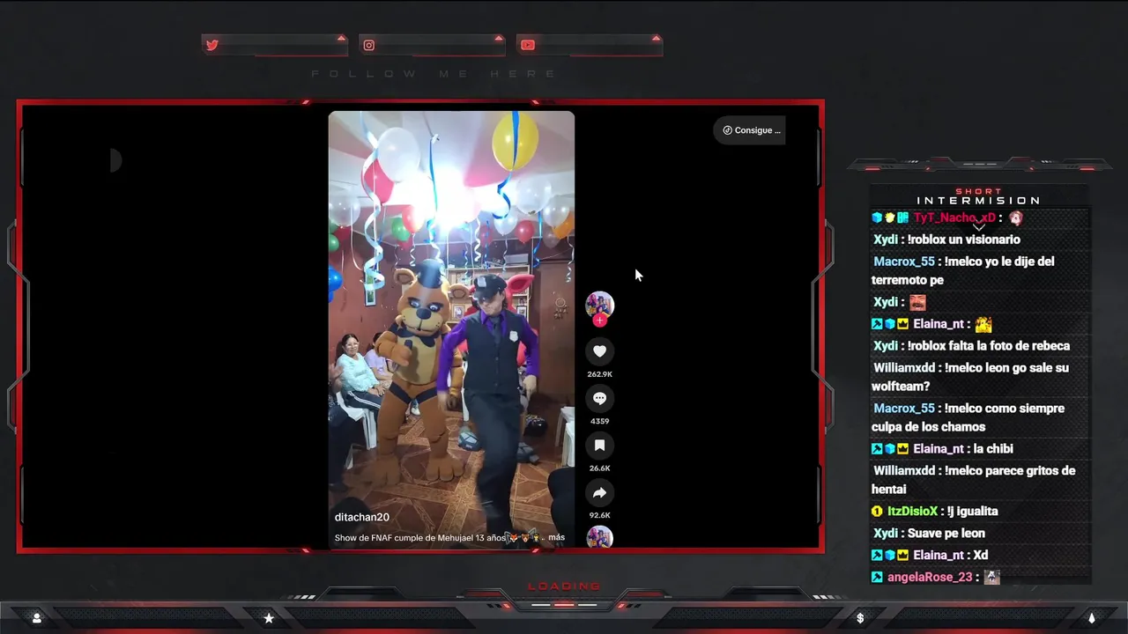Save the video with the bookmark icon
1128x634 pixels.
(599, 446)
